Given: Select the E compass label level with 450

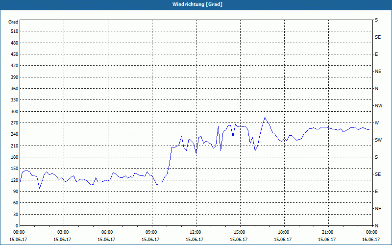Looking at the screenshot, I should [x=376, y=54].
